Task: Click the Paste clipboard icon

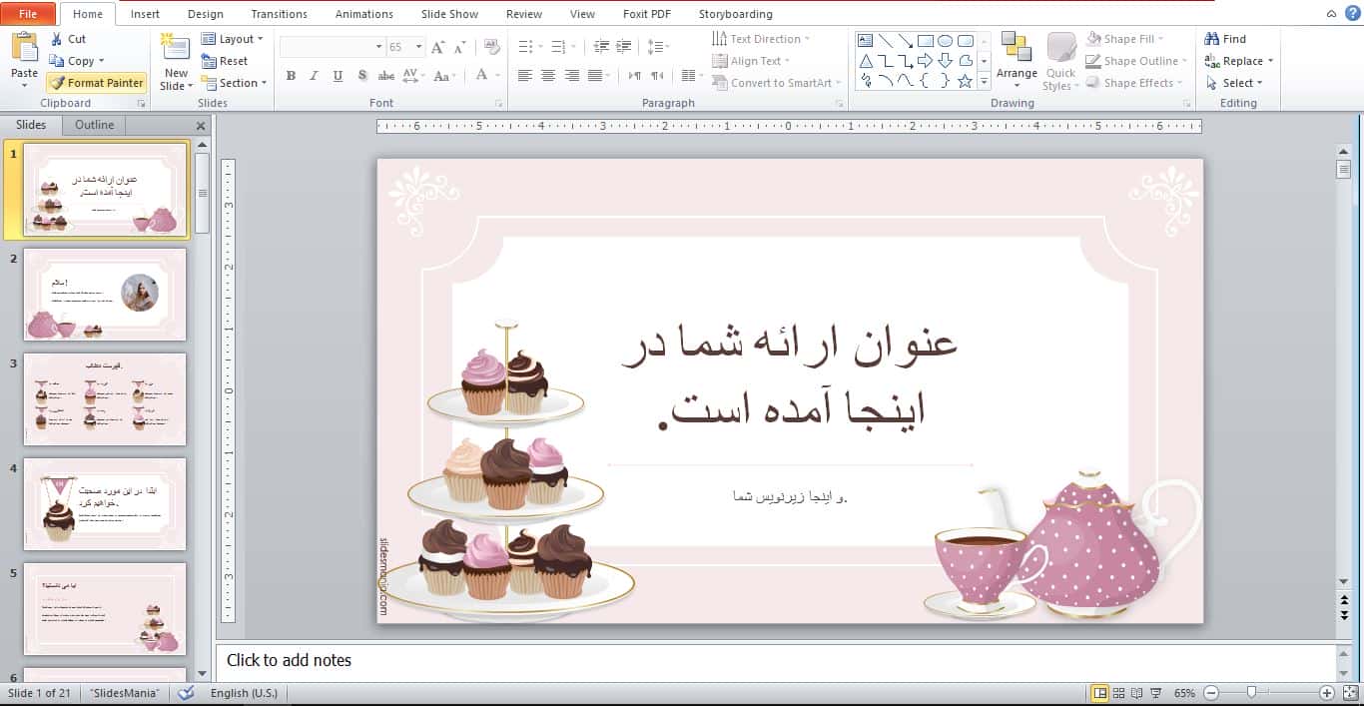Action: click(x=24, y=47)
